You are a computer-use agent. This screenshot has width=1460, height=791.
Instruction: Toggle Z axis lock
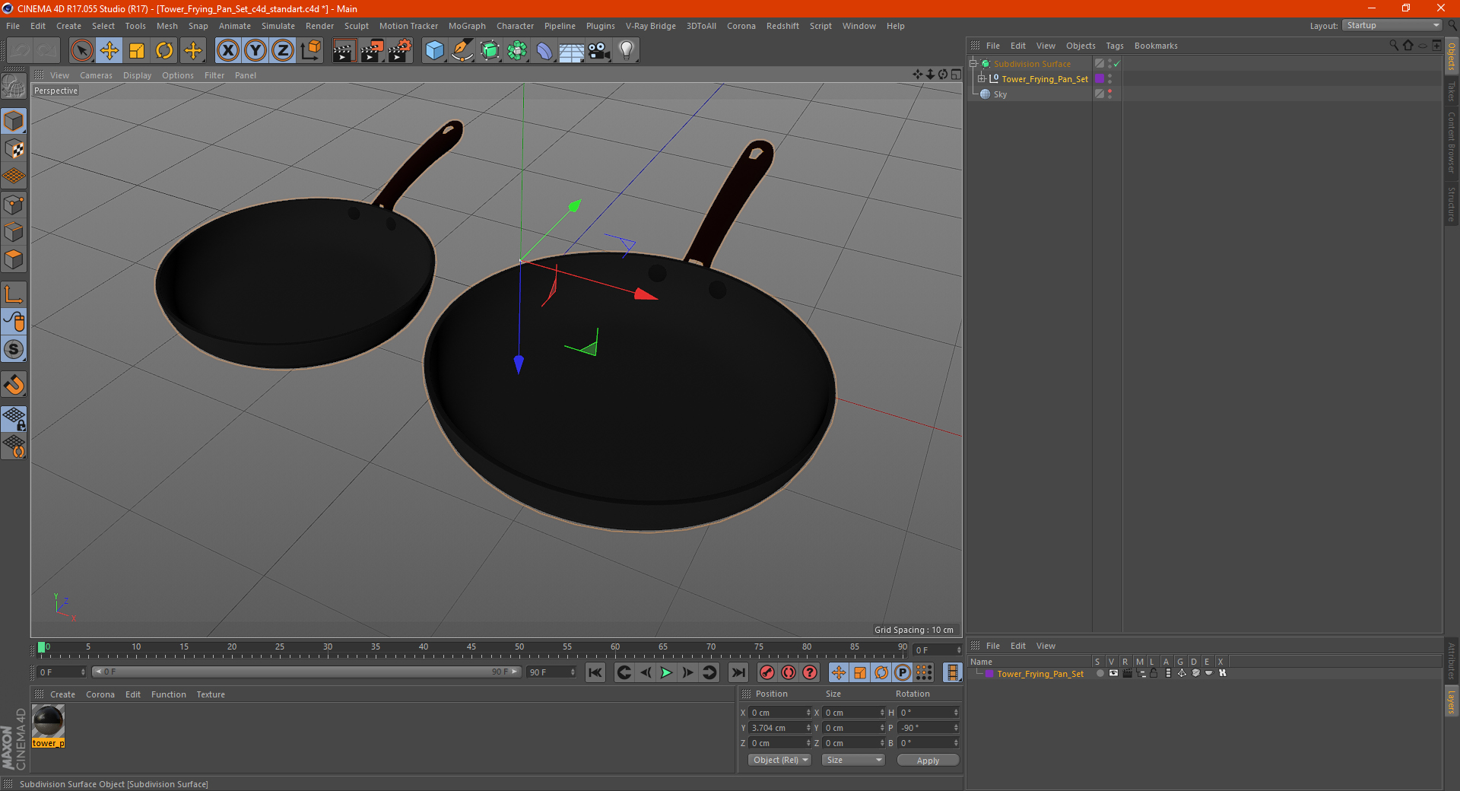283,51
